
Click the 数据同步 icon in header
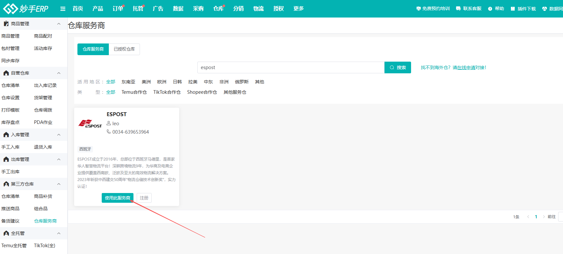coord(545,9)
